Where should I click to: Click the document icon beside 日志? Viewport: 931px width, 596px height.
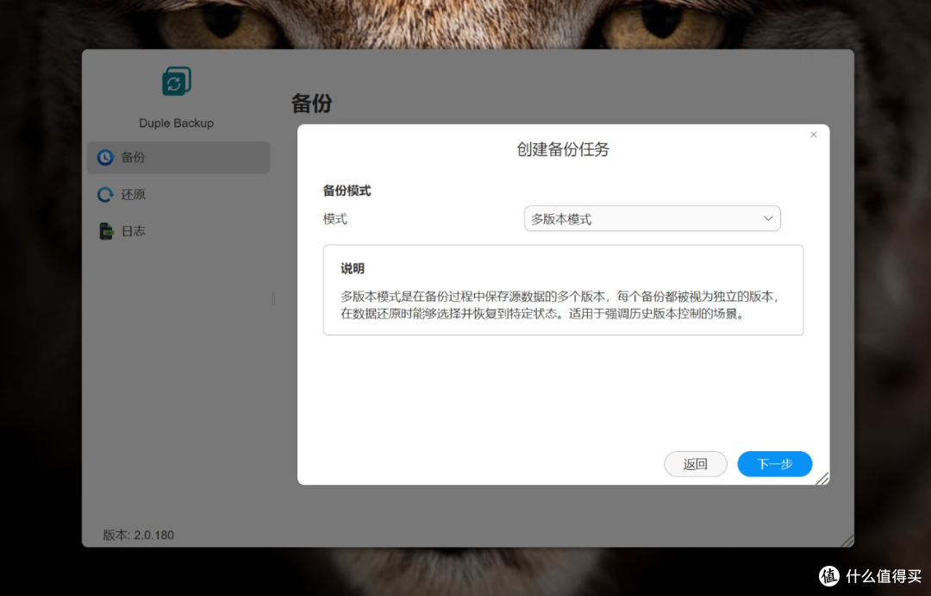pyautogui.click(x=106, y=231)
